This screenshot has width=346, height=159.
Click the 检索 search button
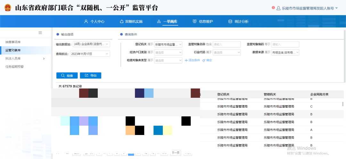[x=67, y=76]
